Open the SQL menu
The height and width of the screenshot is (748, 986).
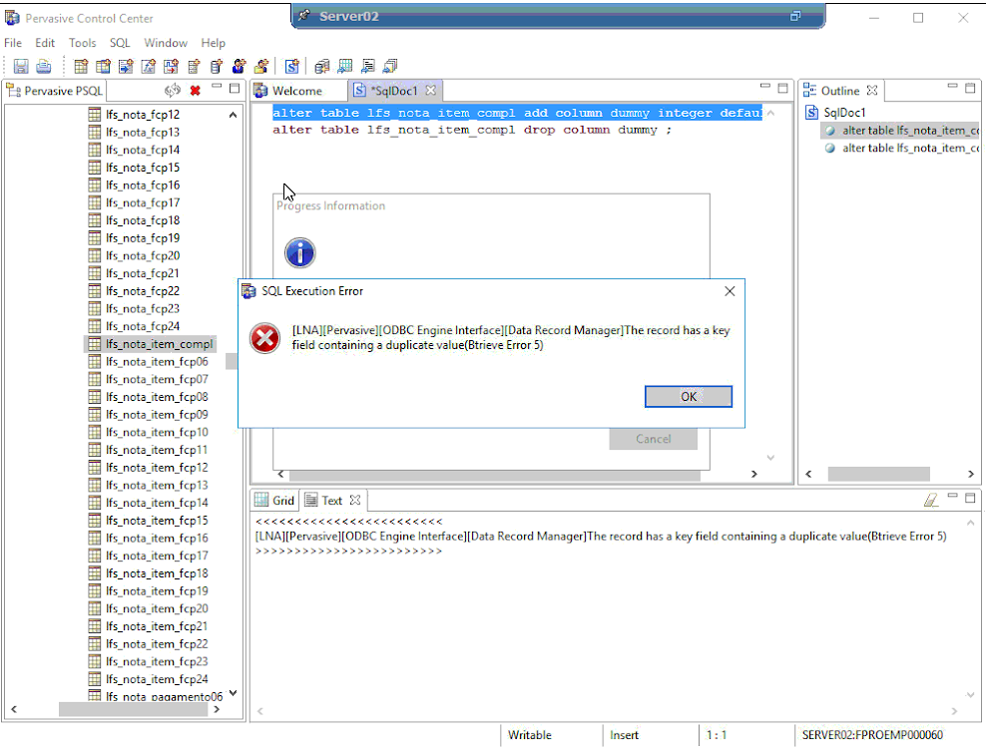[120, 43]
